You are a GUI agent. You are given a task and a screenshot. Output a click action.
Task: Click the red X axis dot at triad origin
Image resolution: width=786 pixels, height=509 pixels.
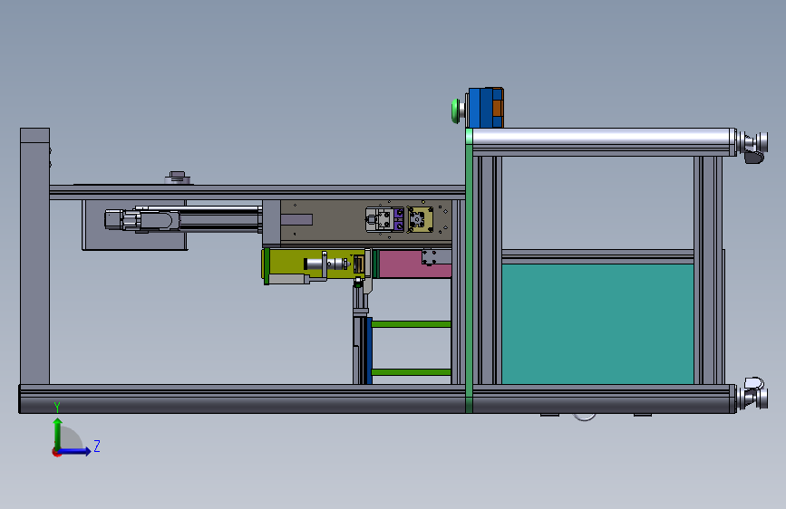pos(55,452)
